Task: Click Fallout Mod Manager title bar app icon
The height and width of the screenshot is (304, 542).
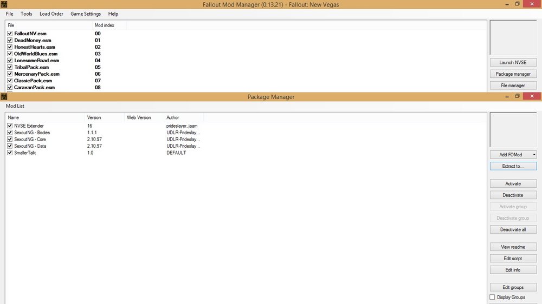Action: 4,4
